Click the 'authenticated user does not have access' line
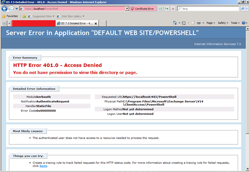Viewport: 249px width, 172px height. coord(96,138)
